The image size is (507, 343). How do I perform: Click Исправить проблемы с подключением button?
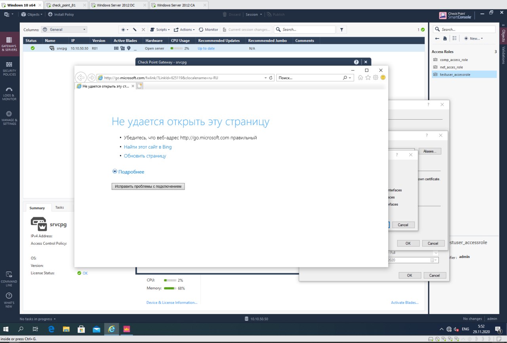(x=148, y=186)
